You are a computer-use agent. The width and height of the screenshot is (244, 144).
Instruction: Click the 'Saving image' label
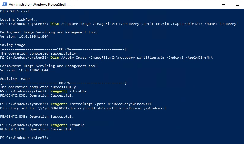pyautogui.click(x=13, y=45)
